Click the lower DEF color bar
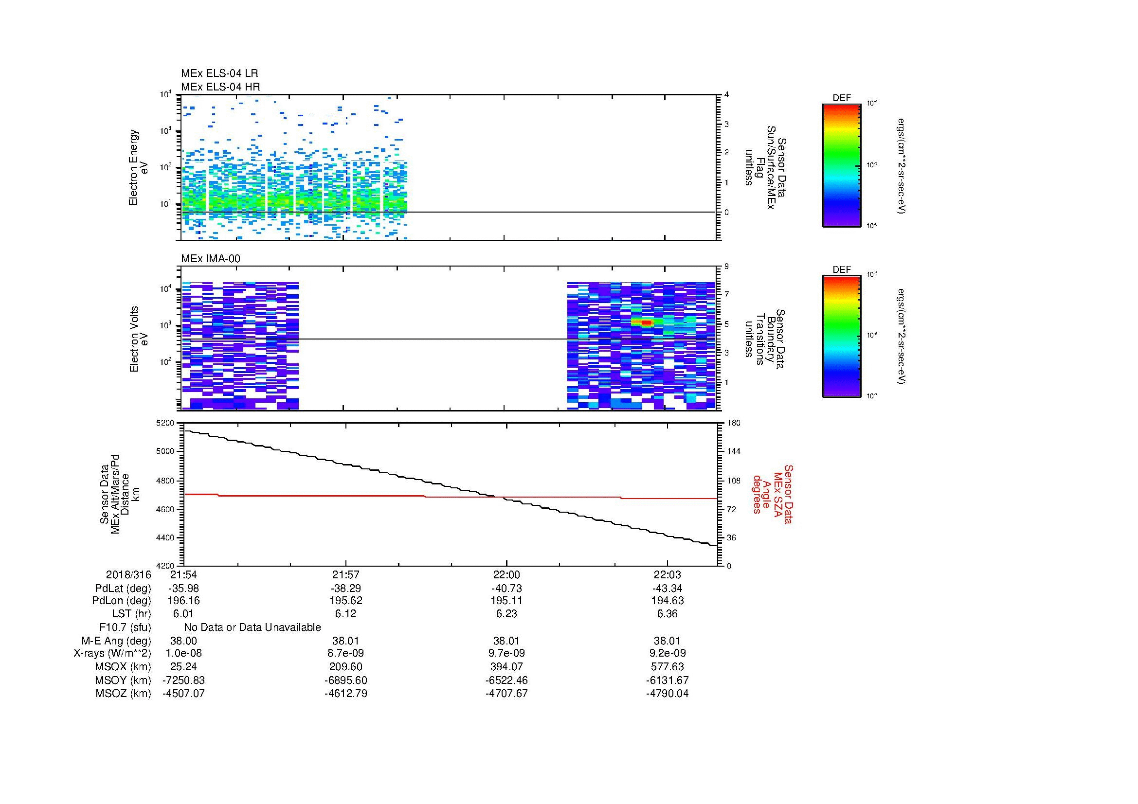Viewport: 1138px width, 804px height. pyautogui.click(x=842, y=337)
